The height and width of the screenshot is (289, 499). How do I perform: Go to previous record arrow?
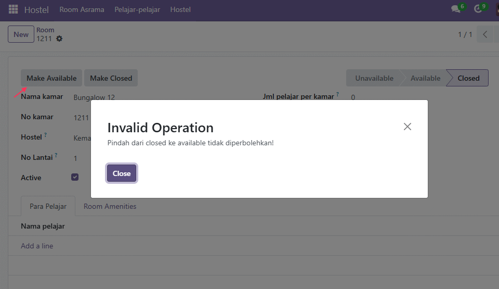point(484,34)
